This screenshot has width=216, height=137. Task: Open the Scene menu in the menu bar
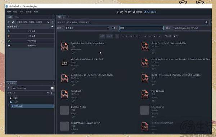(x=9, y=12)
